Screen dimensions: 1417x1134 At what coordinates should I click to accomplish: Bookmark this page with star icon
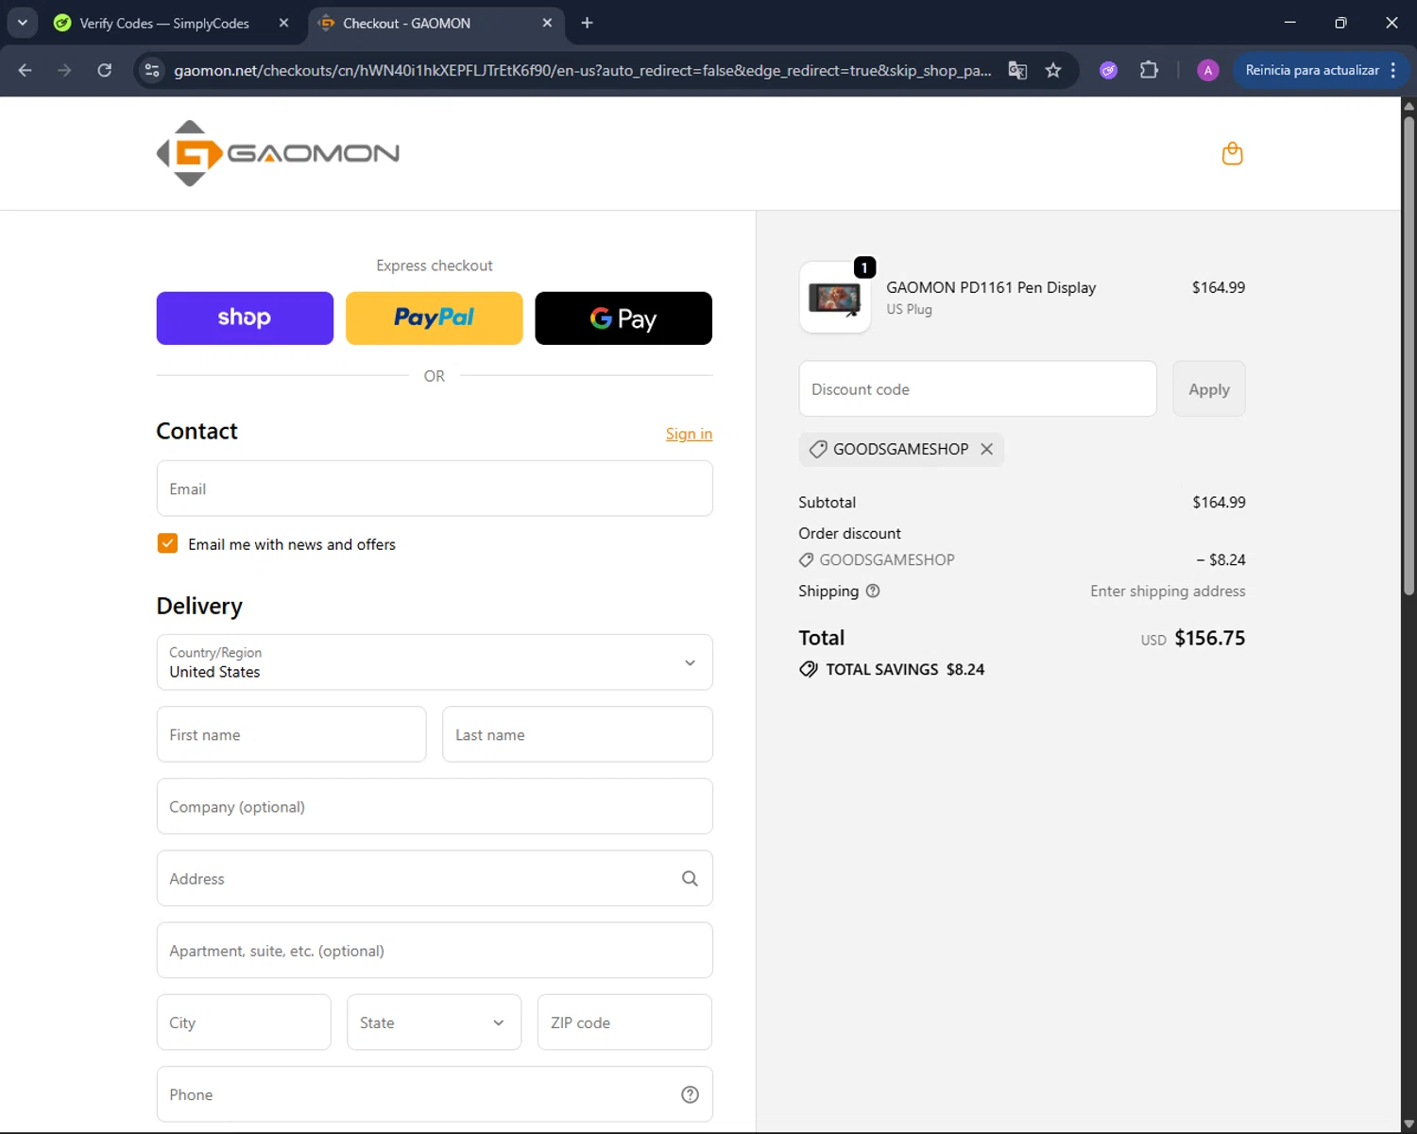coord(1053,70)
